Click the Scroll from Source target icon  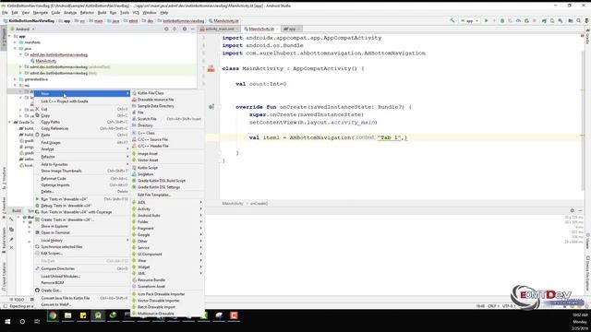(x=166, y=29)
